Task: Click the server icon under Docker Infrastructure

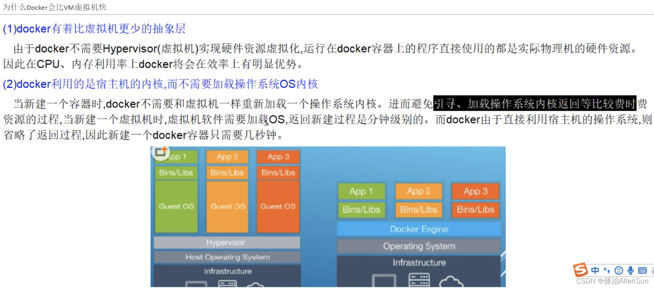Action: (x=419, y=280)
